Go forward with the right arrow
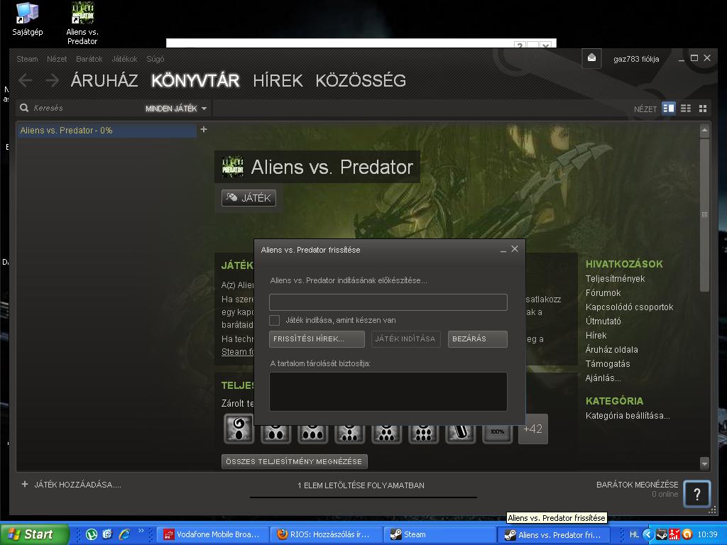This screenshot has height=545, width=727. 52,81
